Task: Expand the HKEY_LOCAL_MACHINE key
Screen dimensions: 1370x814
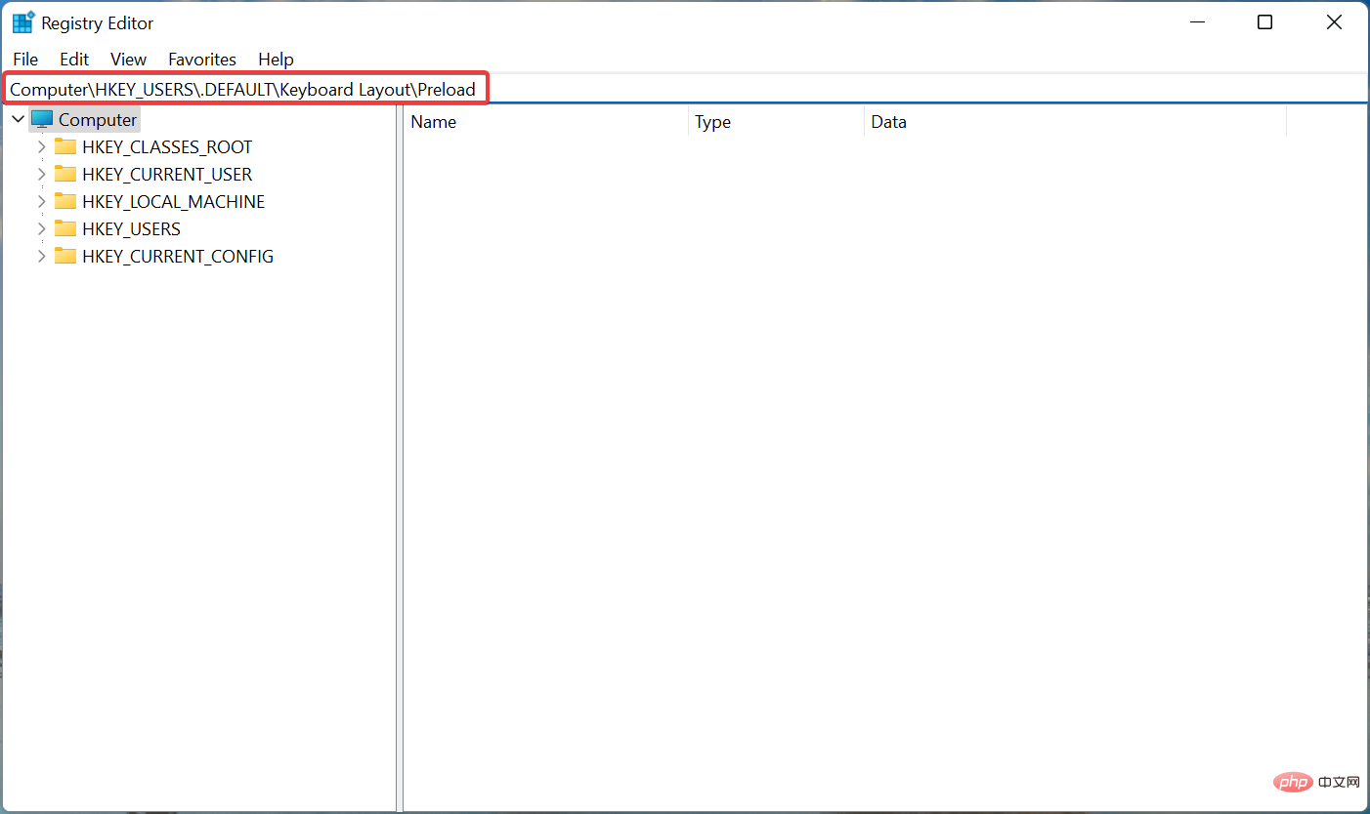Action: pos(41,202)
